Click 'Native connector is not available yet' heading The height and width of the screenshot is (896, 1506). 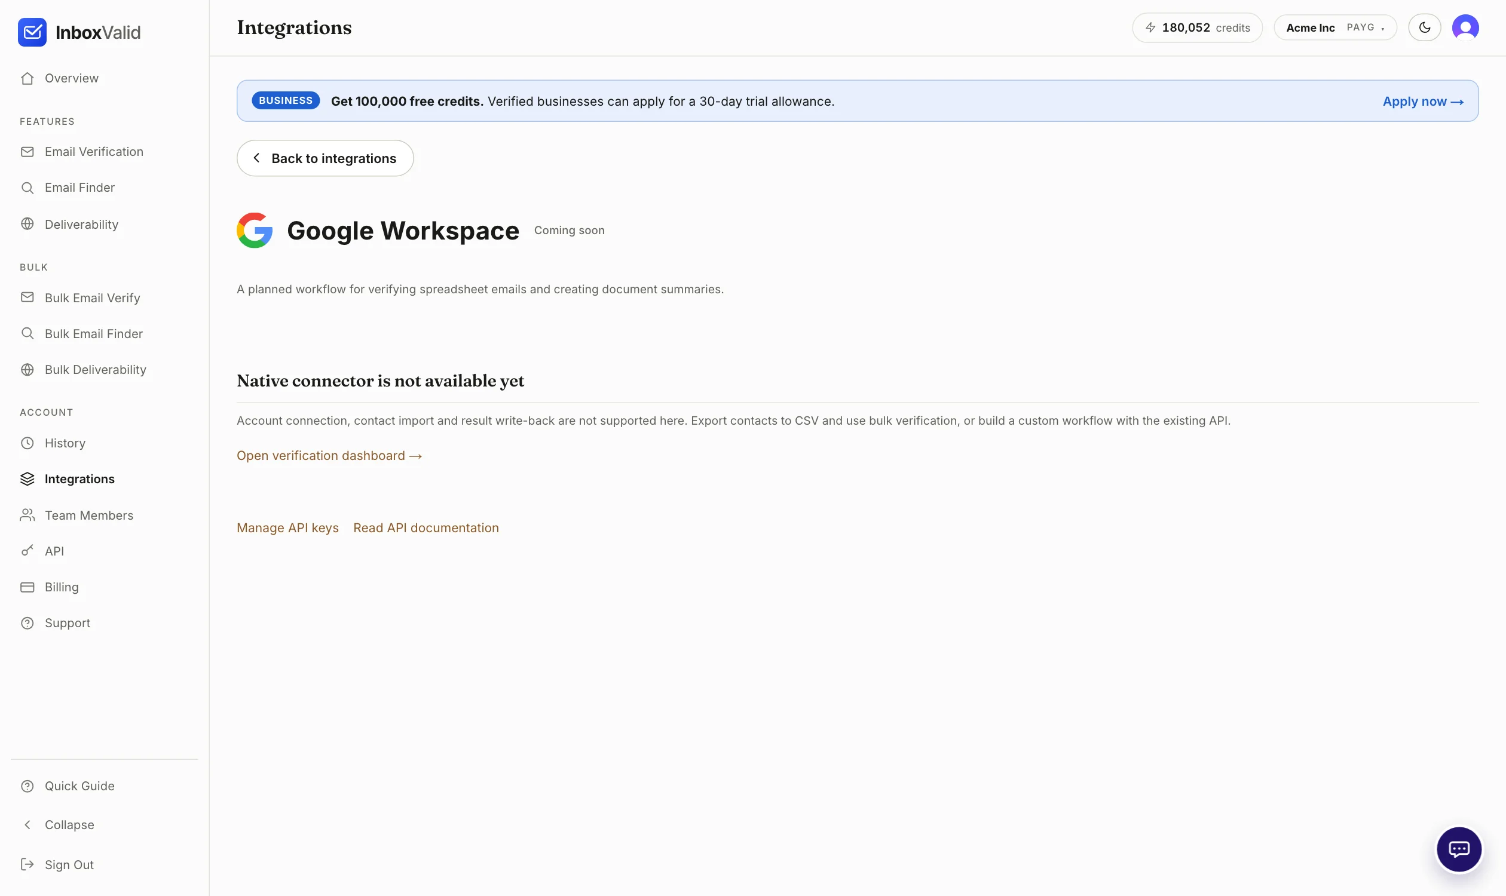381,381
